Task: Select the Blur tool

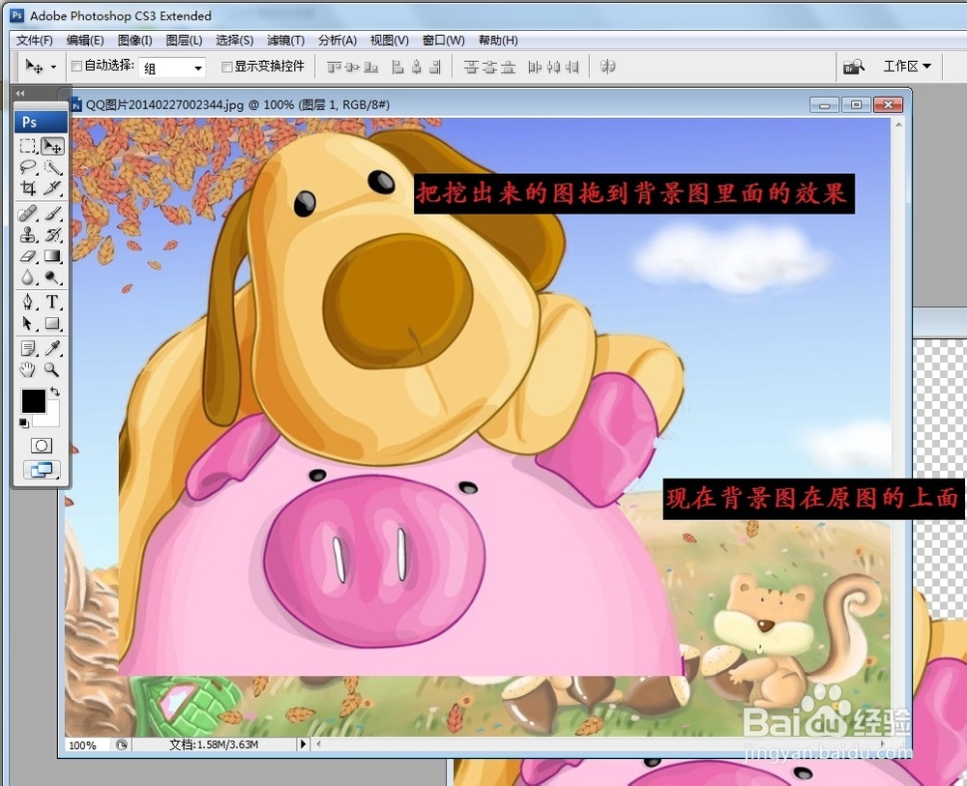Action: 28,277
